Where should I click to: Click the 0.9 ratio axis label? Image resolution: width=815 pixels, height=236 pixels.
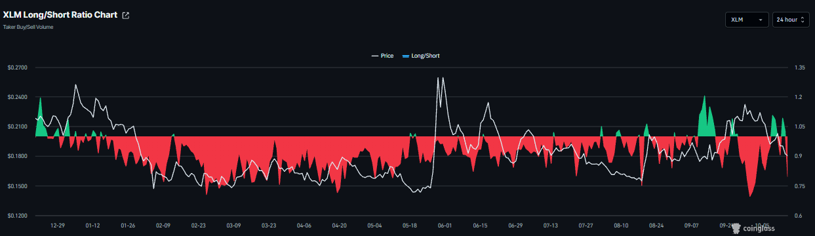pos(798,156)
